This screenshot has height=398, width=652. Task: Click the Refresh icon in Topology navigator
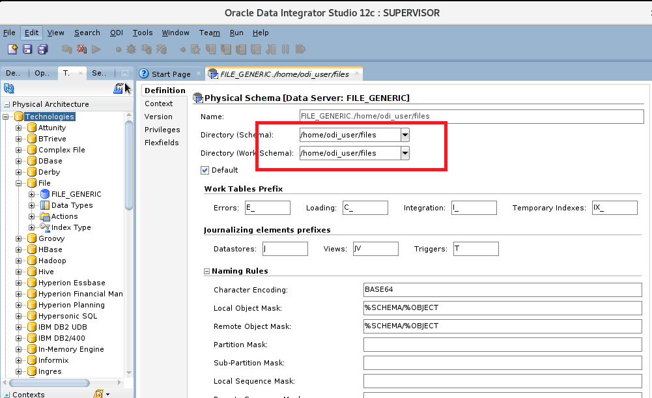8,88
